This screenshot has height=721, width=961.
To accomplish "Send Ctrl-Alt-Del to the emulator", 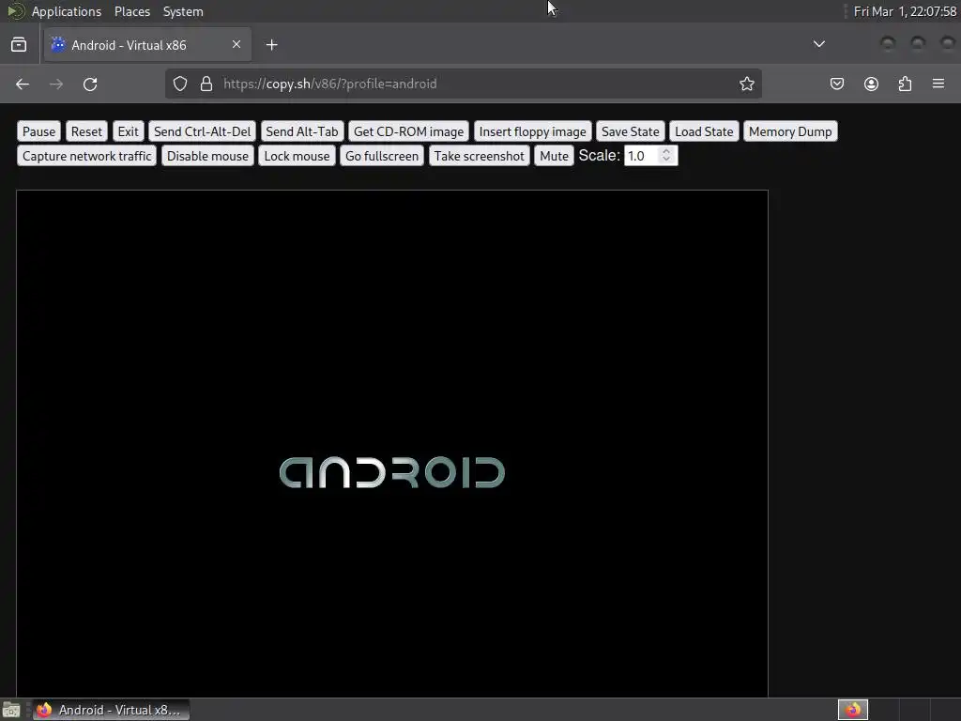I will 203,131.
